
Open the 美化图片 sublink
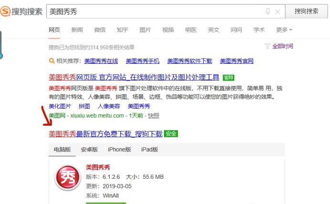[60, 106]
